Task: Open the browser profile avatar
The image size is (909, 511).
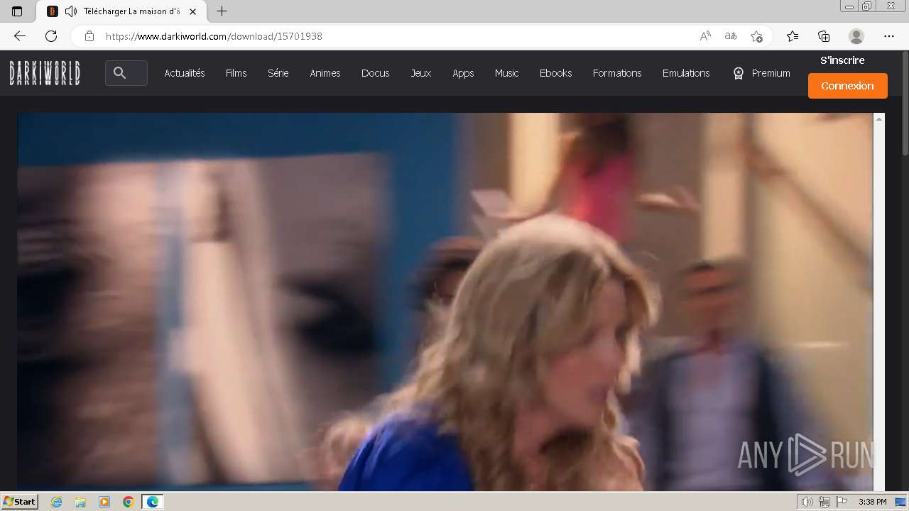Action: tap(856, 36)
